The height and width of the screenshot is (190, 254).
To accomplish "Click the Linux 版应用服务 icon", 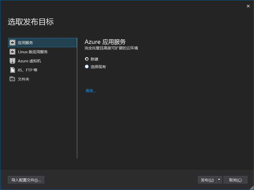I will click(x=12, y=52).
